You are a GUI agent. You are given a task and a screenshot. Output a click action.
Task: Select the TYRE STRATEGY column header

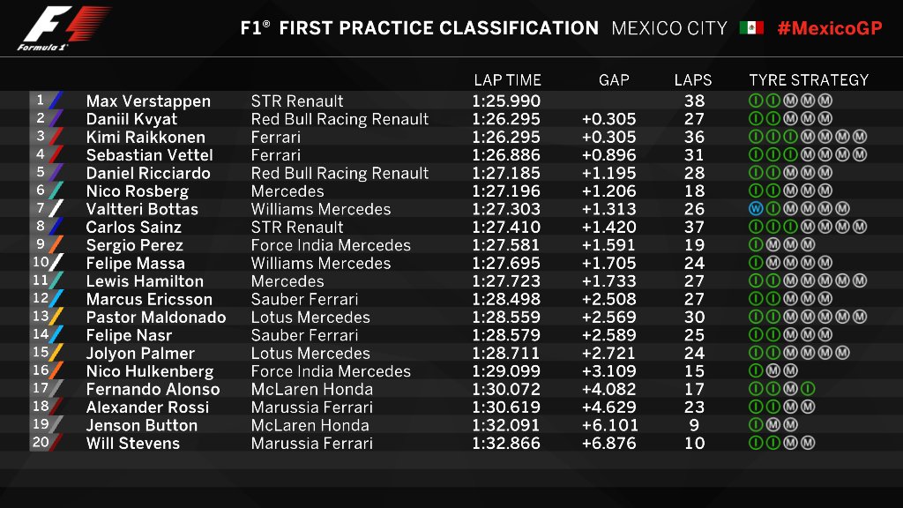[x=809, y=80]
